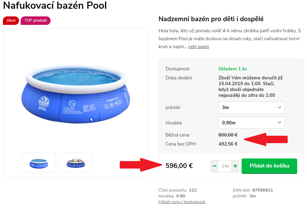The width and height of the screenshot is (307, 209).
Task: Click the chevron in the průměr selector
Action: (279, 107)
